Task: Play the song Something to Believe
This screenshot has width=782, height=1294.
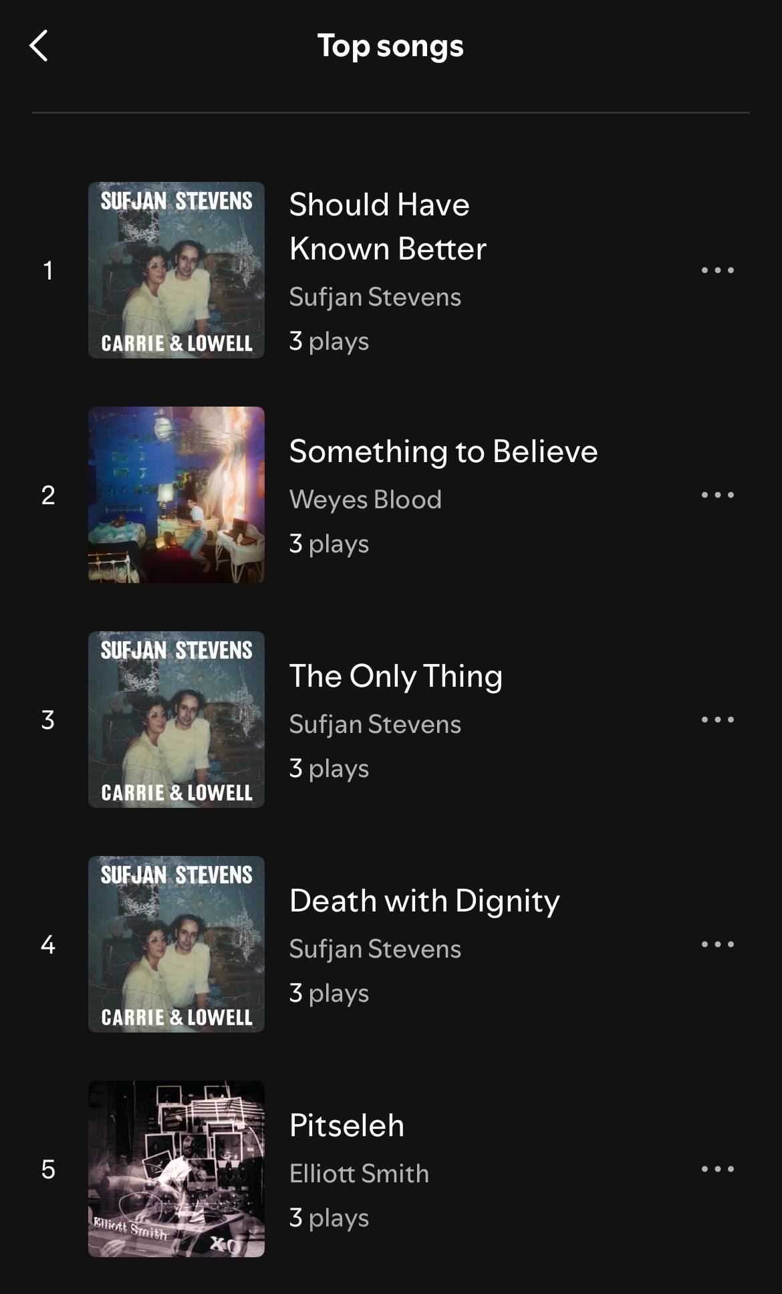Action: coord(443,451)
